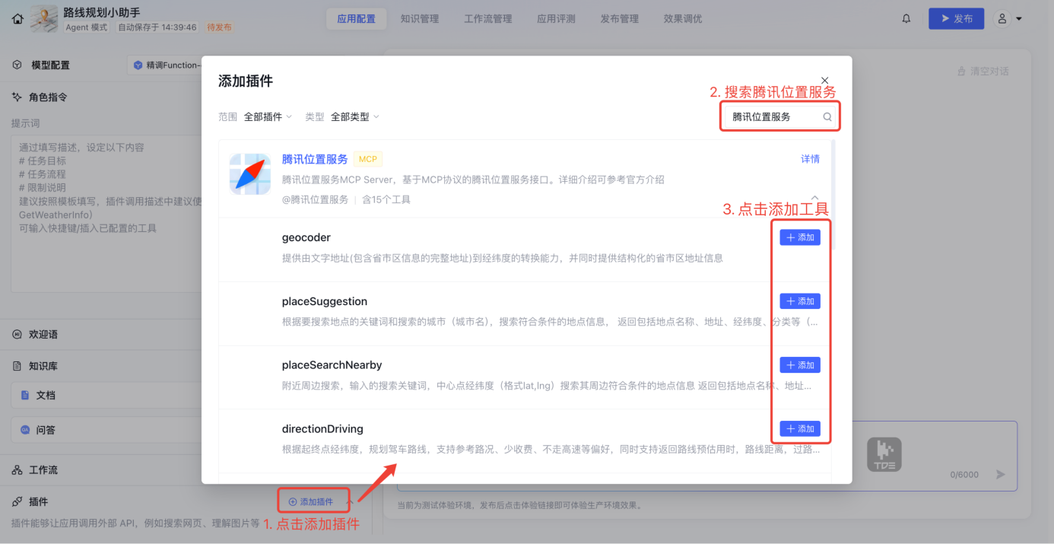Click the magnifier icon in plugin search
The width and height of the screenshot is (1054, 544).
click(827, 117)
